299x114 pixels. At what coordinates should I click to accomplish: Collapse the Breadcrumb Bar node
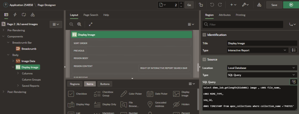pos(8,43)
